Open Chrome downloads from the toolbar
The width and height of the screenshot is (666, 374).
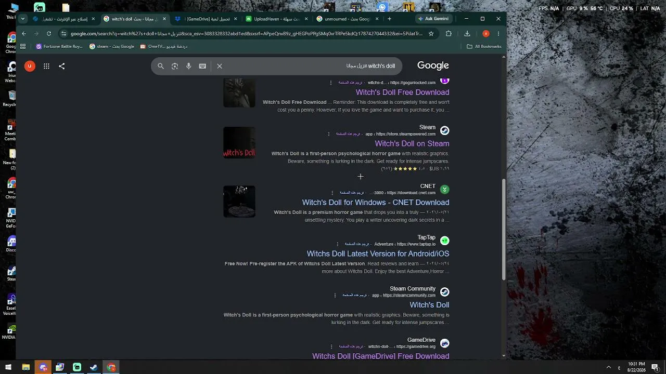(467, 34)
